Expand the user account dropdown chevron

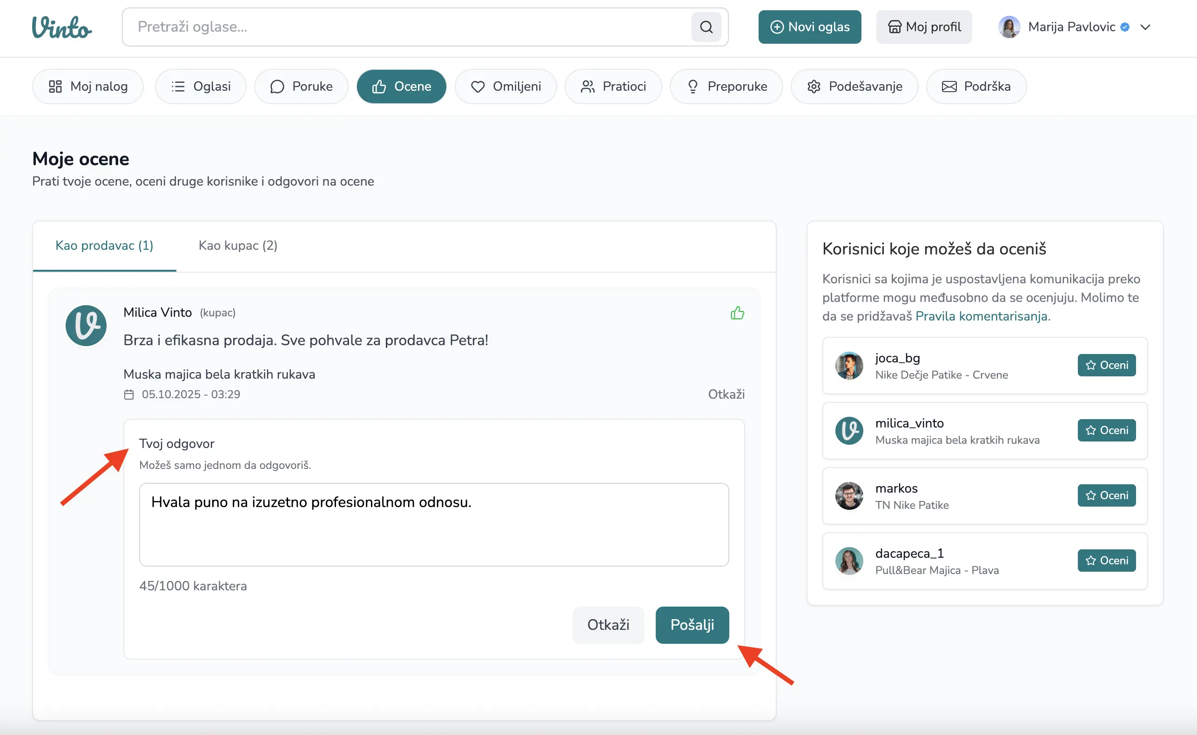coord(1145,27)
